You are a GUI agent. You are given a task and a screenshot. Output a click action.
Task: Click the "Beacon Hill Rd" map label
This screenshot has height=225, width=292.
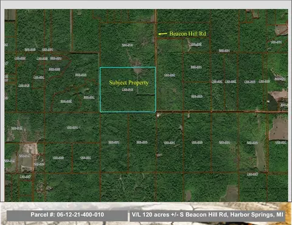[187, 33]
